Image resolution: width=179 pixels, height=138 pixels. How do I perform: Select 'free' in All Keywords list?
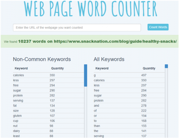[96, 90]
